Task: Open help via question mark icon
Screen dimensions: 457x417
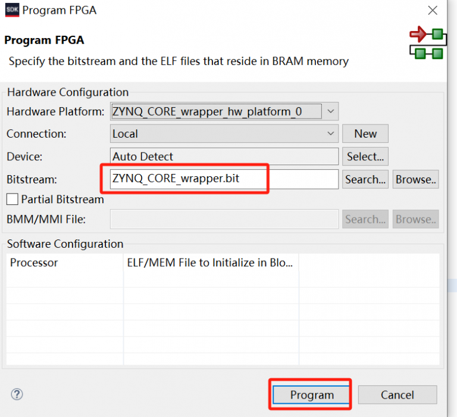Action: tap(17, 394)
